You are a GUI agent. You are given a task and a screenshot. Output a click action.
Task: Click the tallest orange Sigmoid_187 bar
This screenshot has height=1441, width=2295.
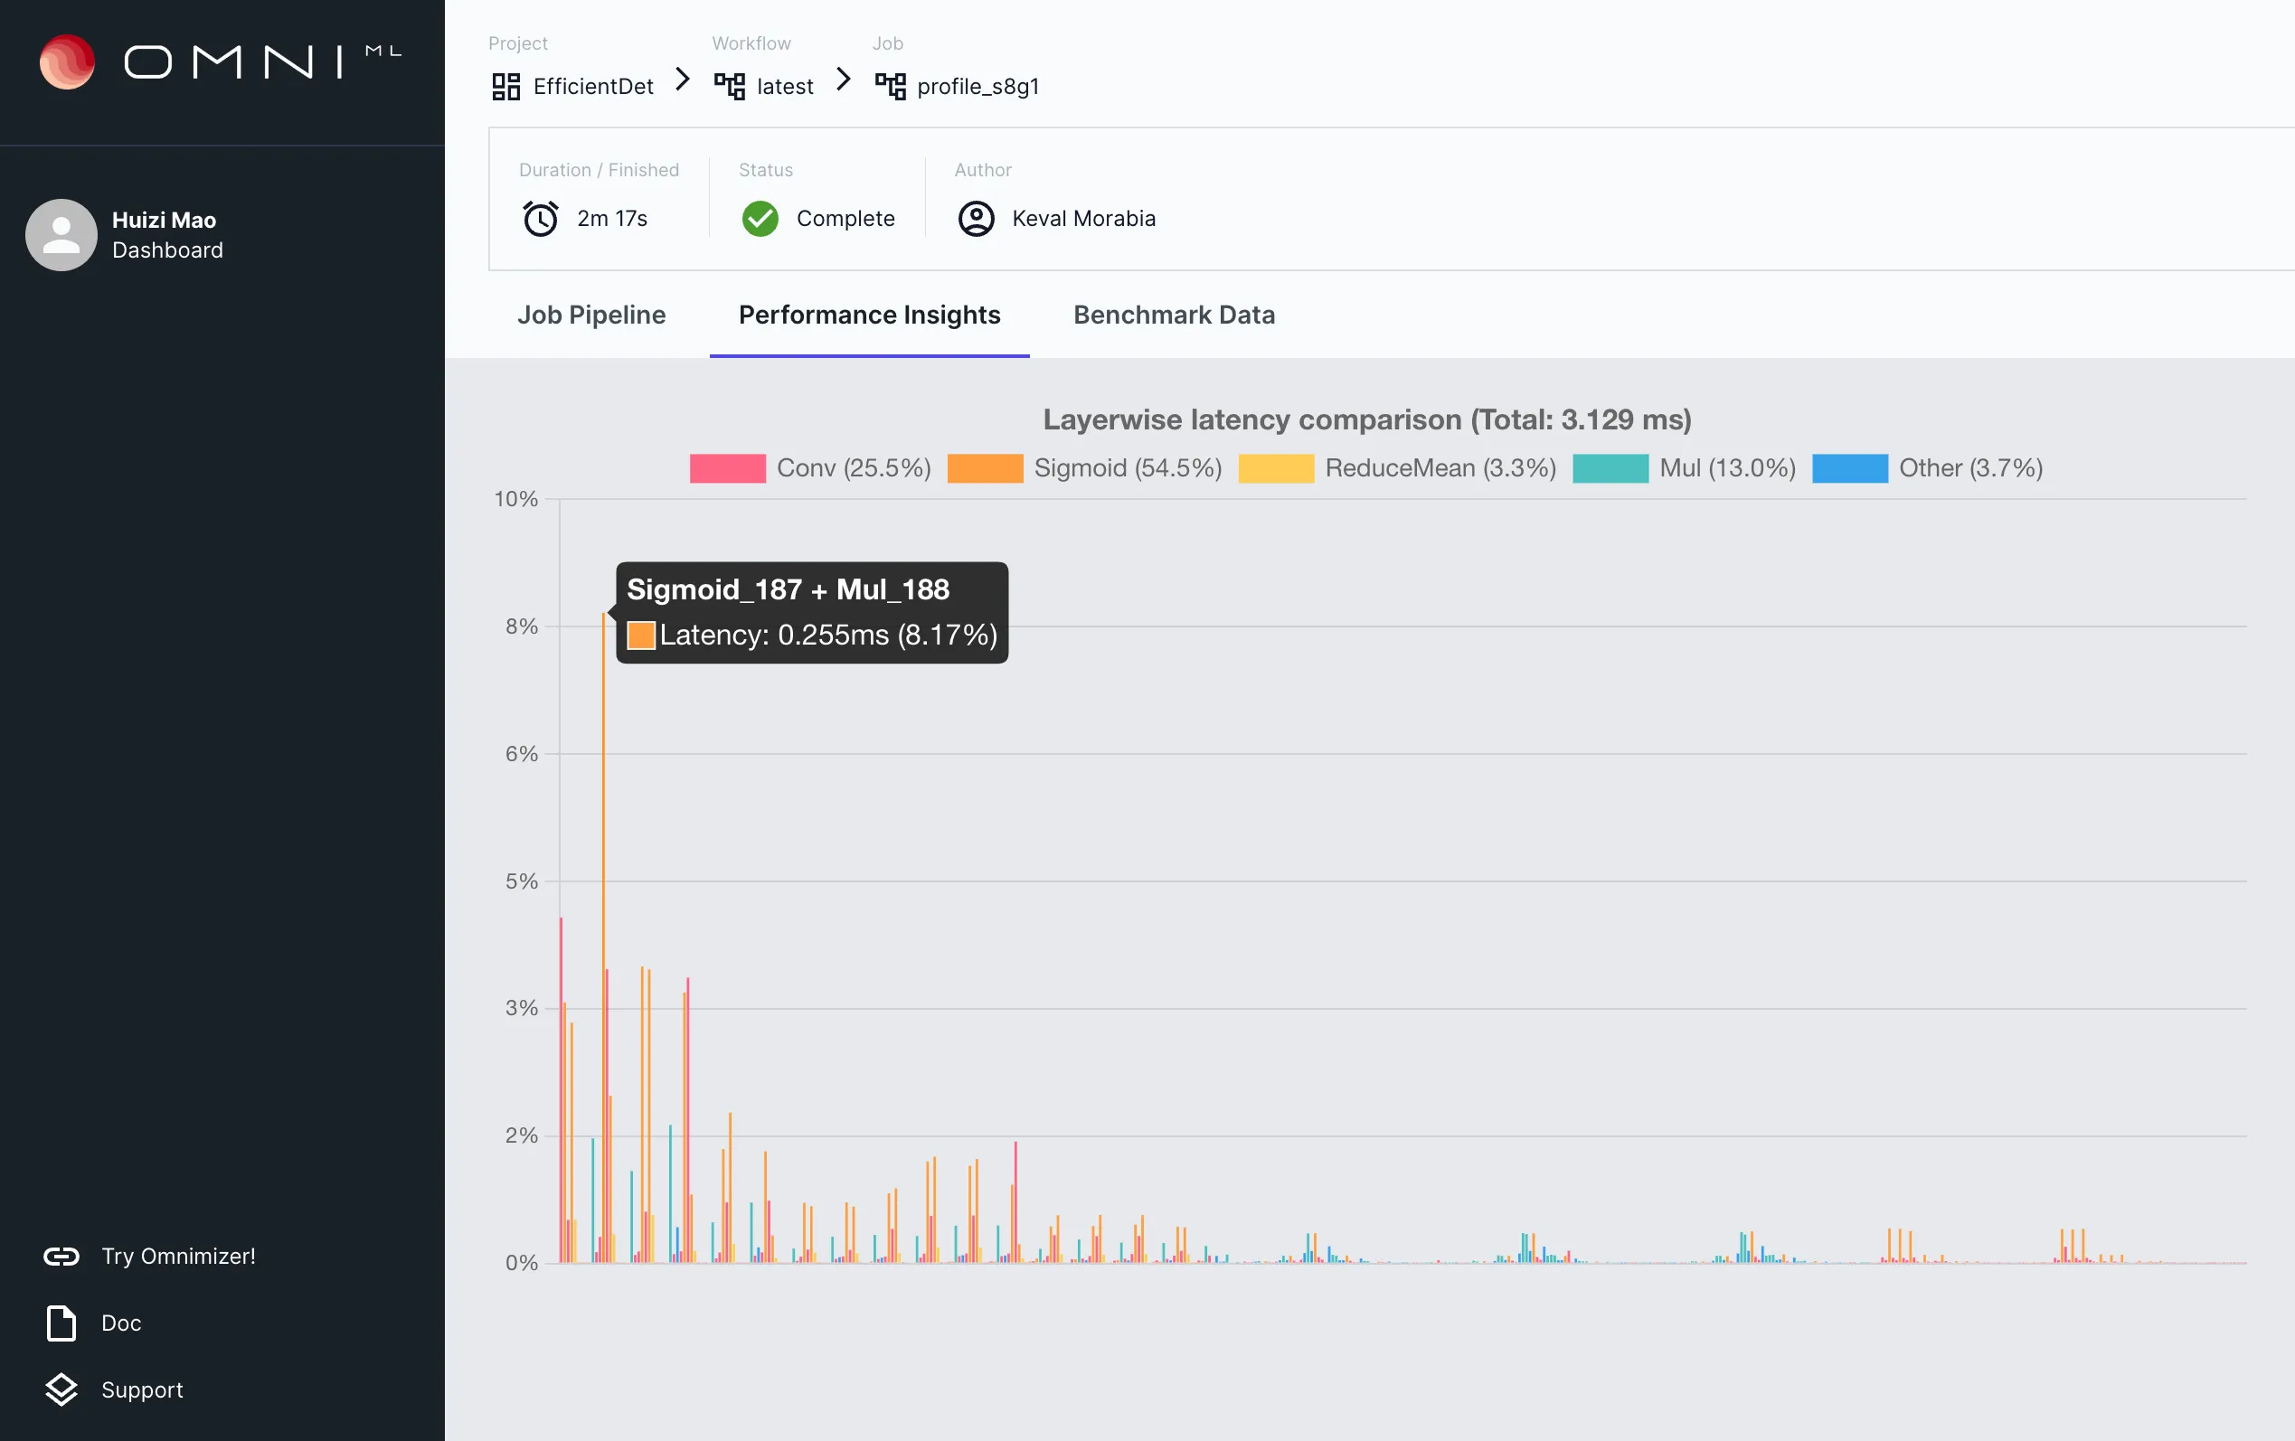coord(602,937)
